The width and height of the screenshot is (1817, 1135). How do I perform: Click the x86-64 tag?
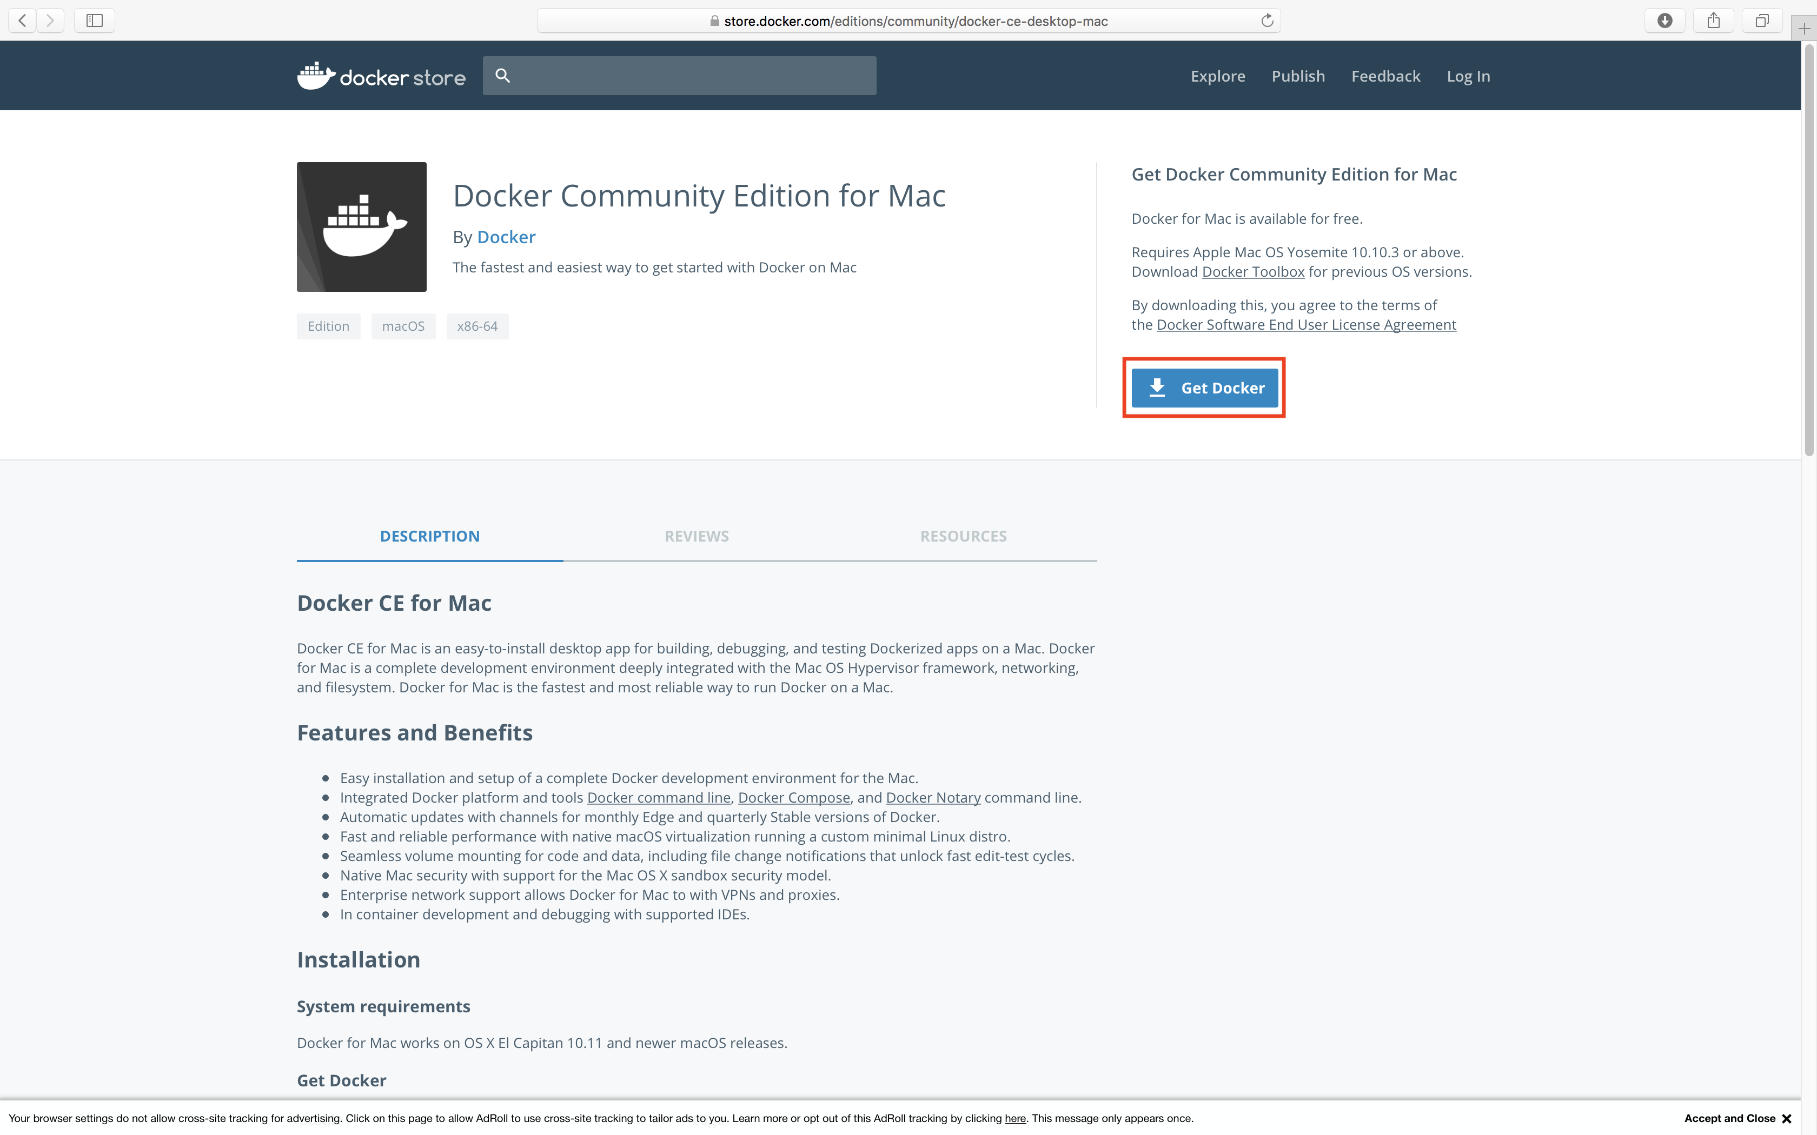pyautogui.click(x=478, y=326)
